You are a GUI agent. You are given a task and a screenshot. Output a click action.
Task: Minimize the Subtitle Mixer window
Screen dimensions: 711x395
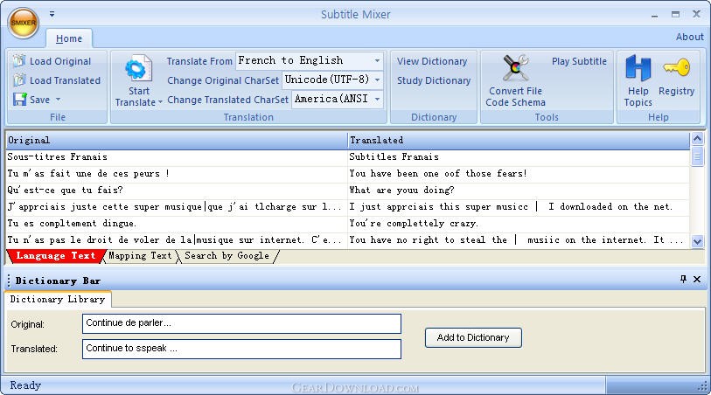pyautogui.click(x=654, y=15)
